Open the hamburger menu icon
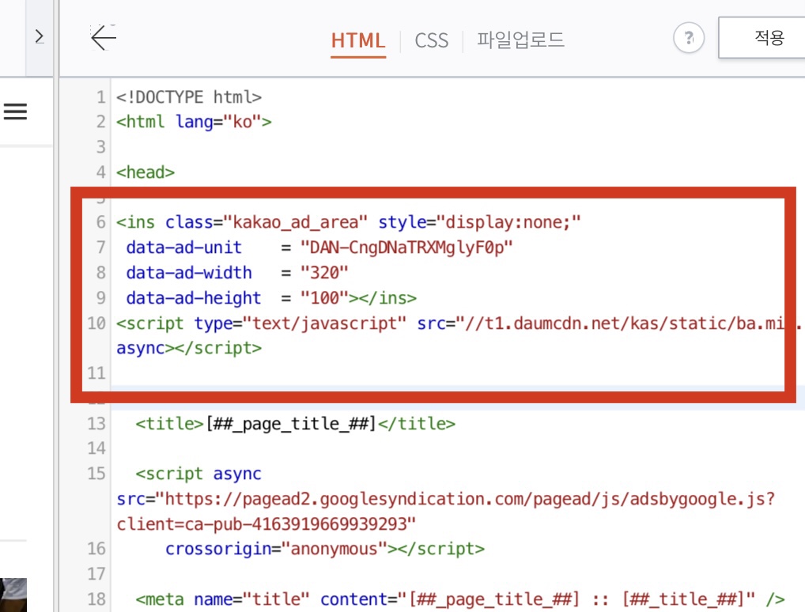 [15, 111]
